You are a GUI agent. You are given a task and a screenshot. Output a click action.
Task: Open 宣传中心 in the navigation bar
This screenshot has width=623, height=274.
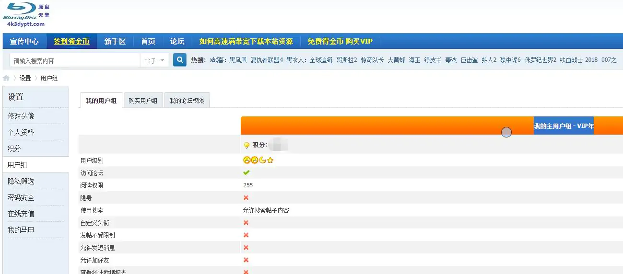point(24,41)
